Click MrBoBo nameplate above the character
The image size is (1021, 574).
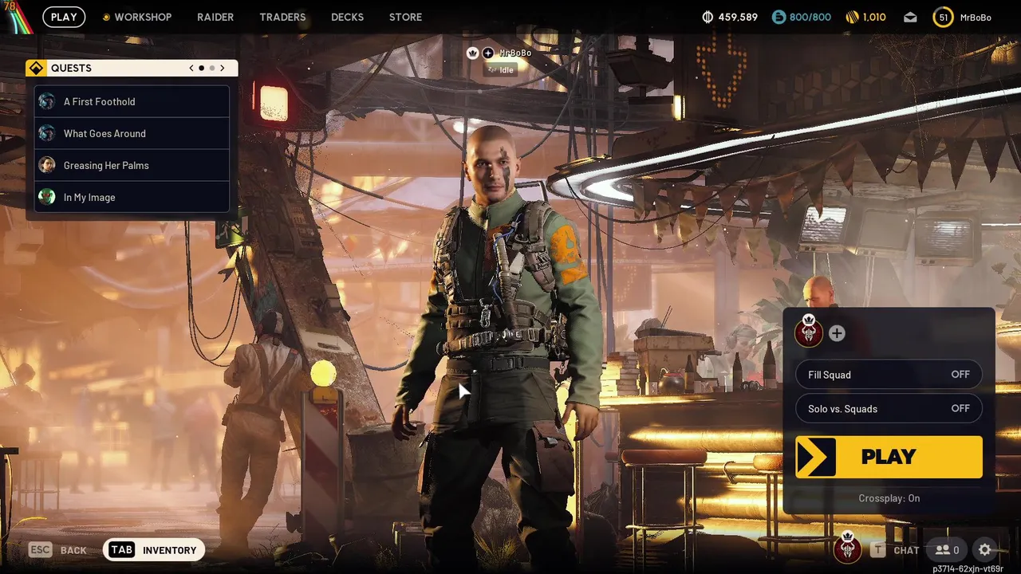(515, 53)
